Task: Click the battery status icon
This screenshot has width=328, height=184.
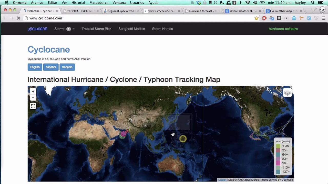Action: (x=262, y=3)
